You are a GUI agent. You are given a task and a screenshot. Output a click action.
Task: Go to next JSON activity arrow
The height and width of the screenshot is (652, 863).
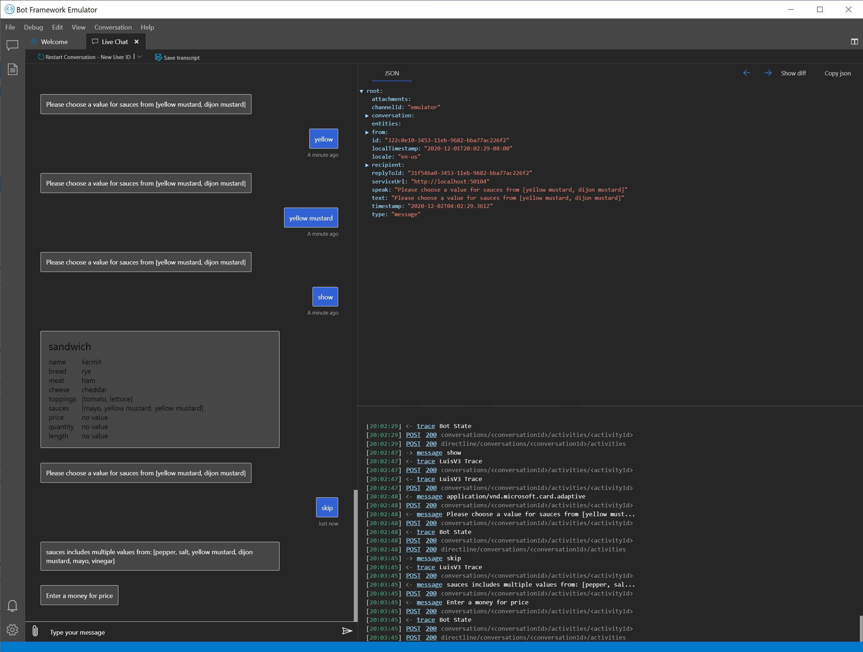click(x=768, y=73)
